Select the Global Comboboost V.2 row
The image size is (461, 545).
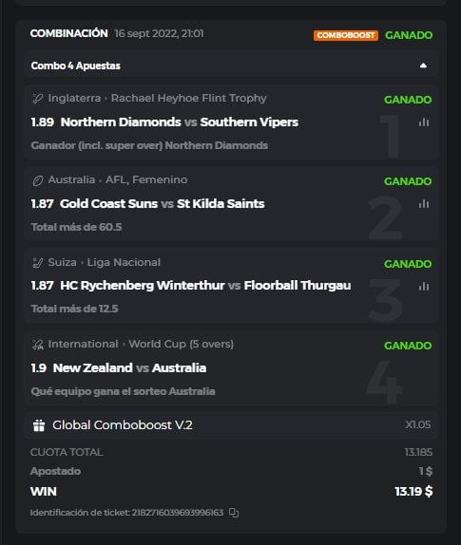(231, 425)
